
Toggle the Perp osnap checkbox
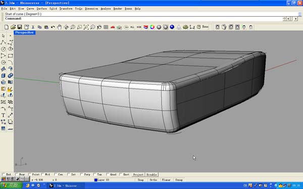(x=81, y=174)
